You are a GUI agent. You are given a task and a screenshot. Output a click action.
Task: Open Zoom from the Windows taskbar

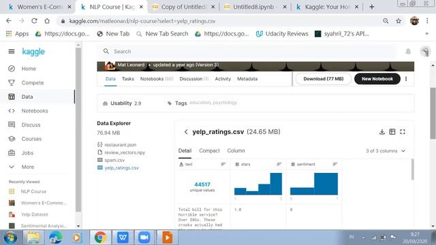(x=144, y=238)
